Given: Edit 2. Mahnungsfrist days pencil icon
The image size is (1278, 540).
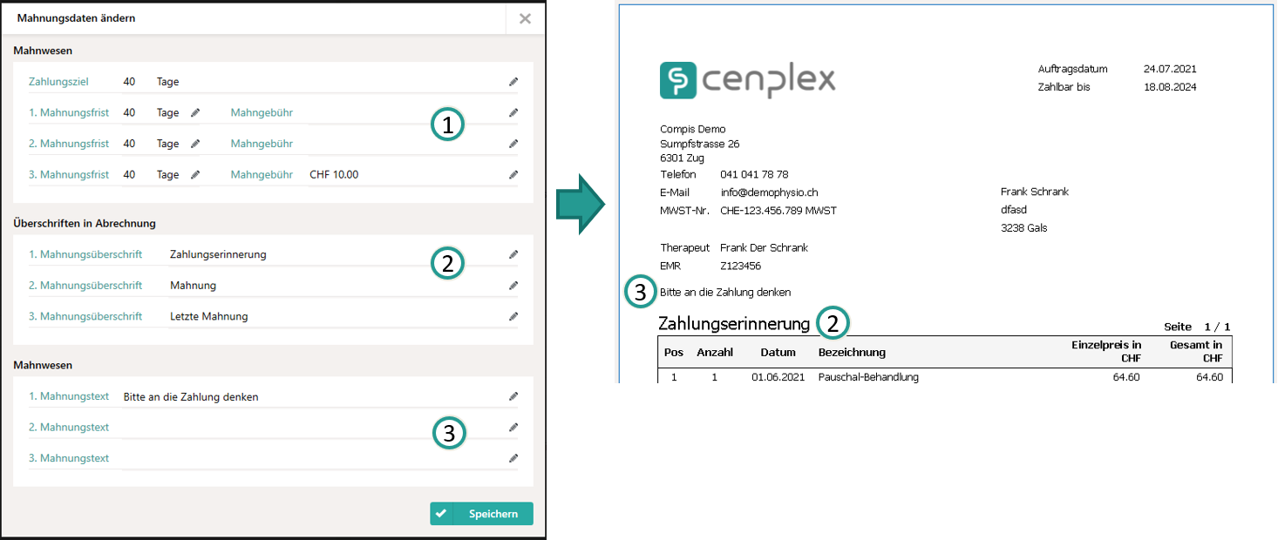Looking at the screenshot, I should tap(195, 144).
